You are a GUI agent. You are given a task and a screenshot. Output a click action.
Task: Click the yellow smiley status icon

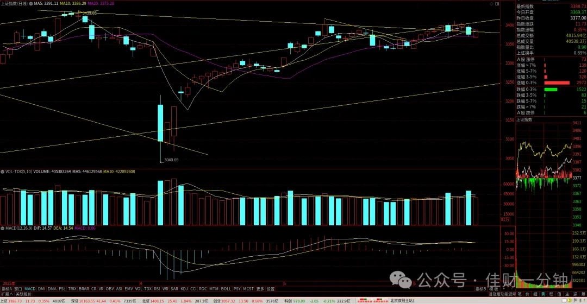(x=570, y=301)
